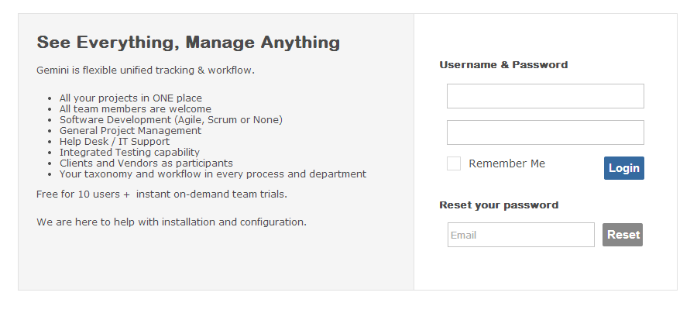This screenshot has height=313, width=697.
Task: Click the See Everything, Manage Anything headline
Action: (188, 43)
